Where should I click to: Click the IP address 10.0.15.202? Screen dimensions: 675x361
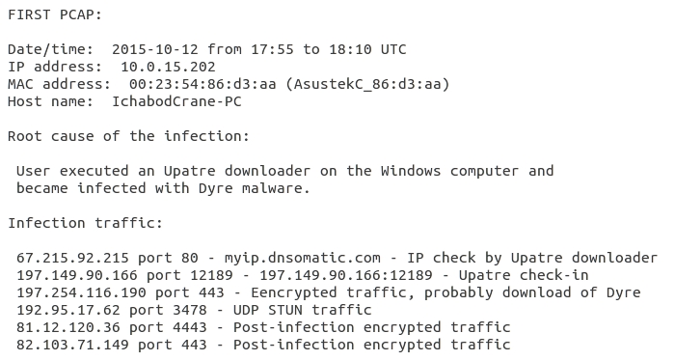pos(168,67)
